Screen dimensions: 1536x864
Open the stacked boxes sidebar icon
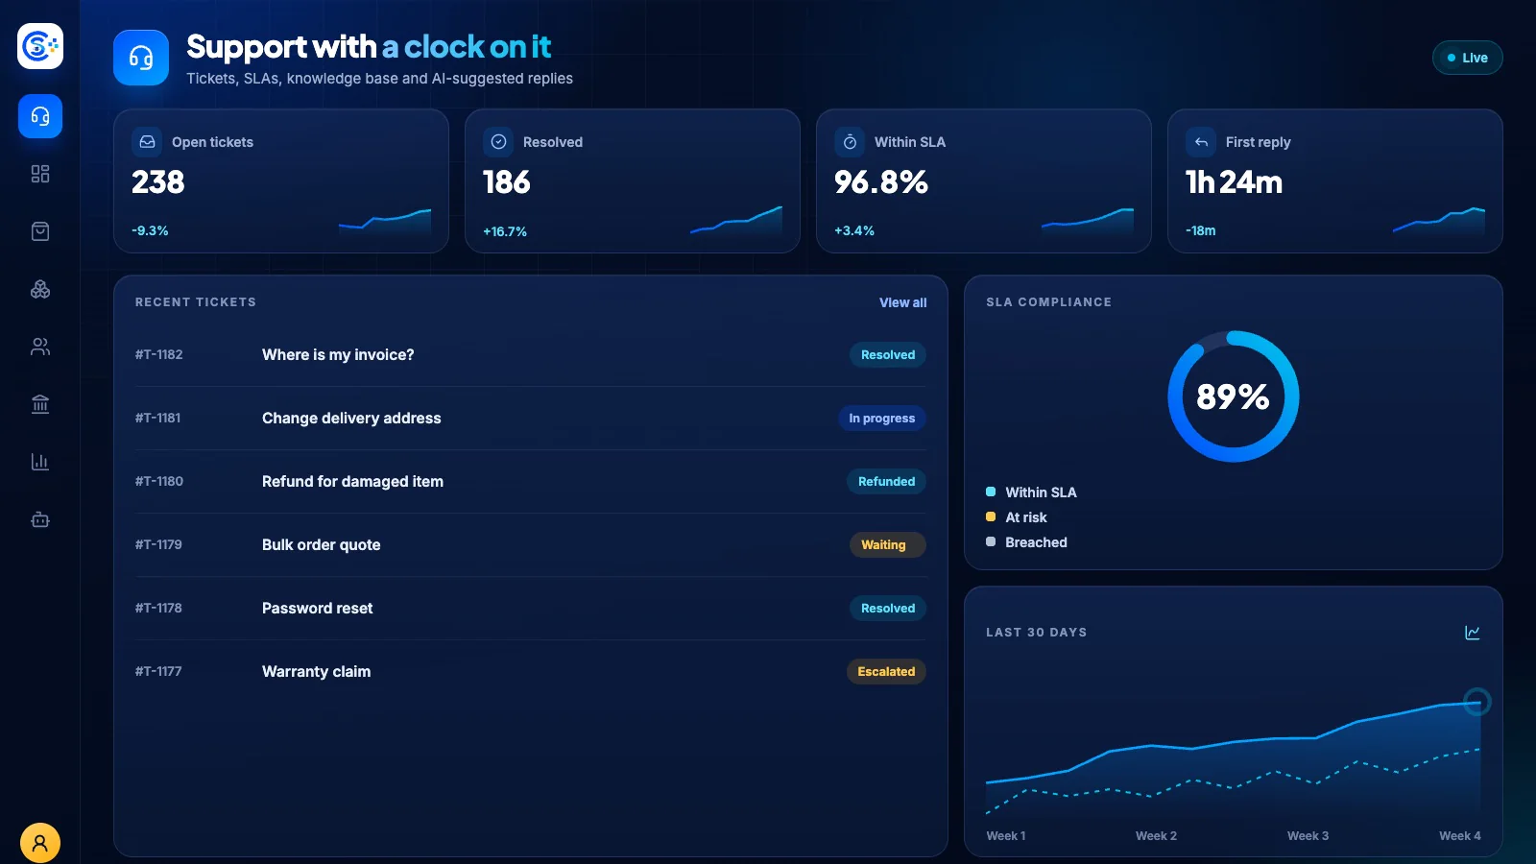pyautogui.click(x=40, y=289)
